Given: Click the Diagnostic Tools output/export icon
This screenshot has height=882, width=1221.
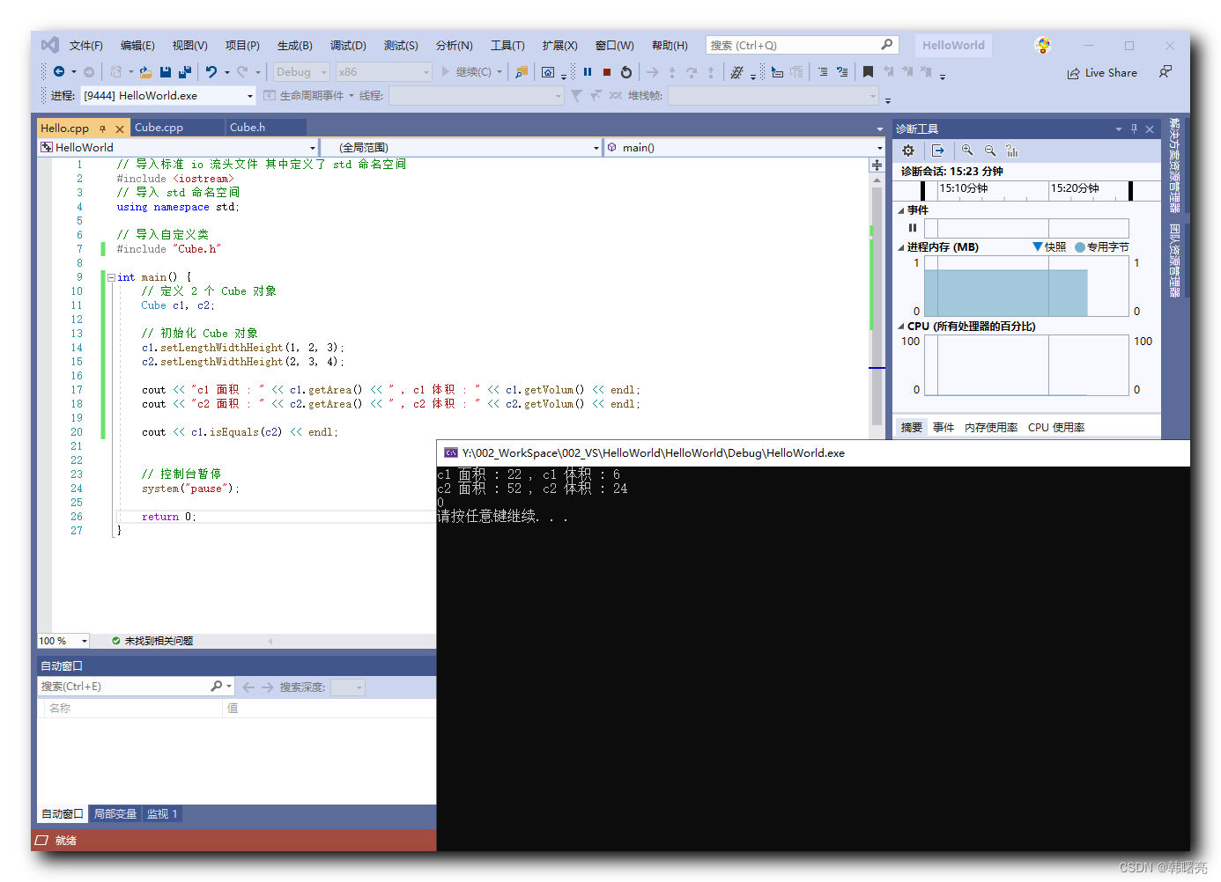Looking at the screenshot, I should tap(937, 151).
